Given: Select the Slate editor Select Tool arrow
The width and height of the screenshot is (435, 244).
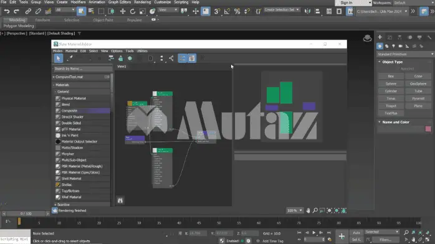Looking at the screenshot, I should (58, 58).
